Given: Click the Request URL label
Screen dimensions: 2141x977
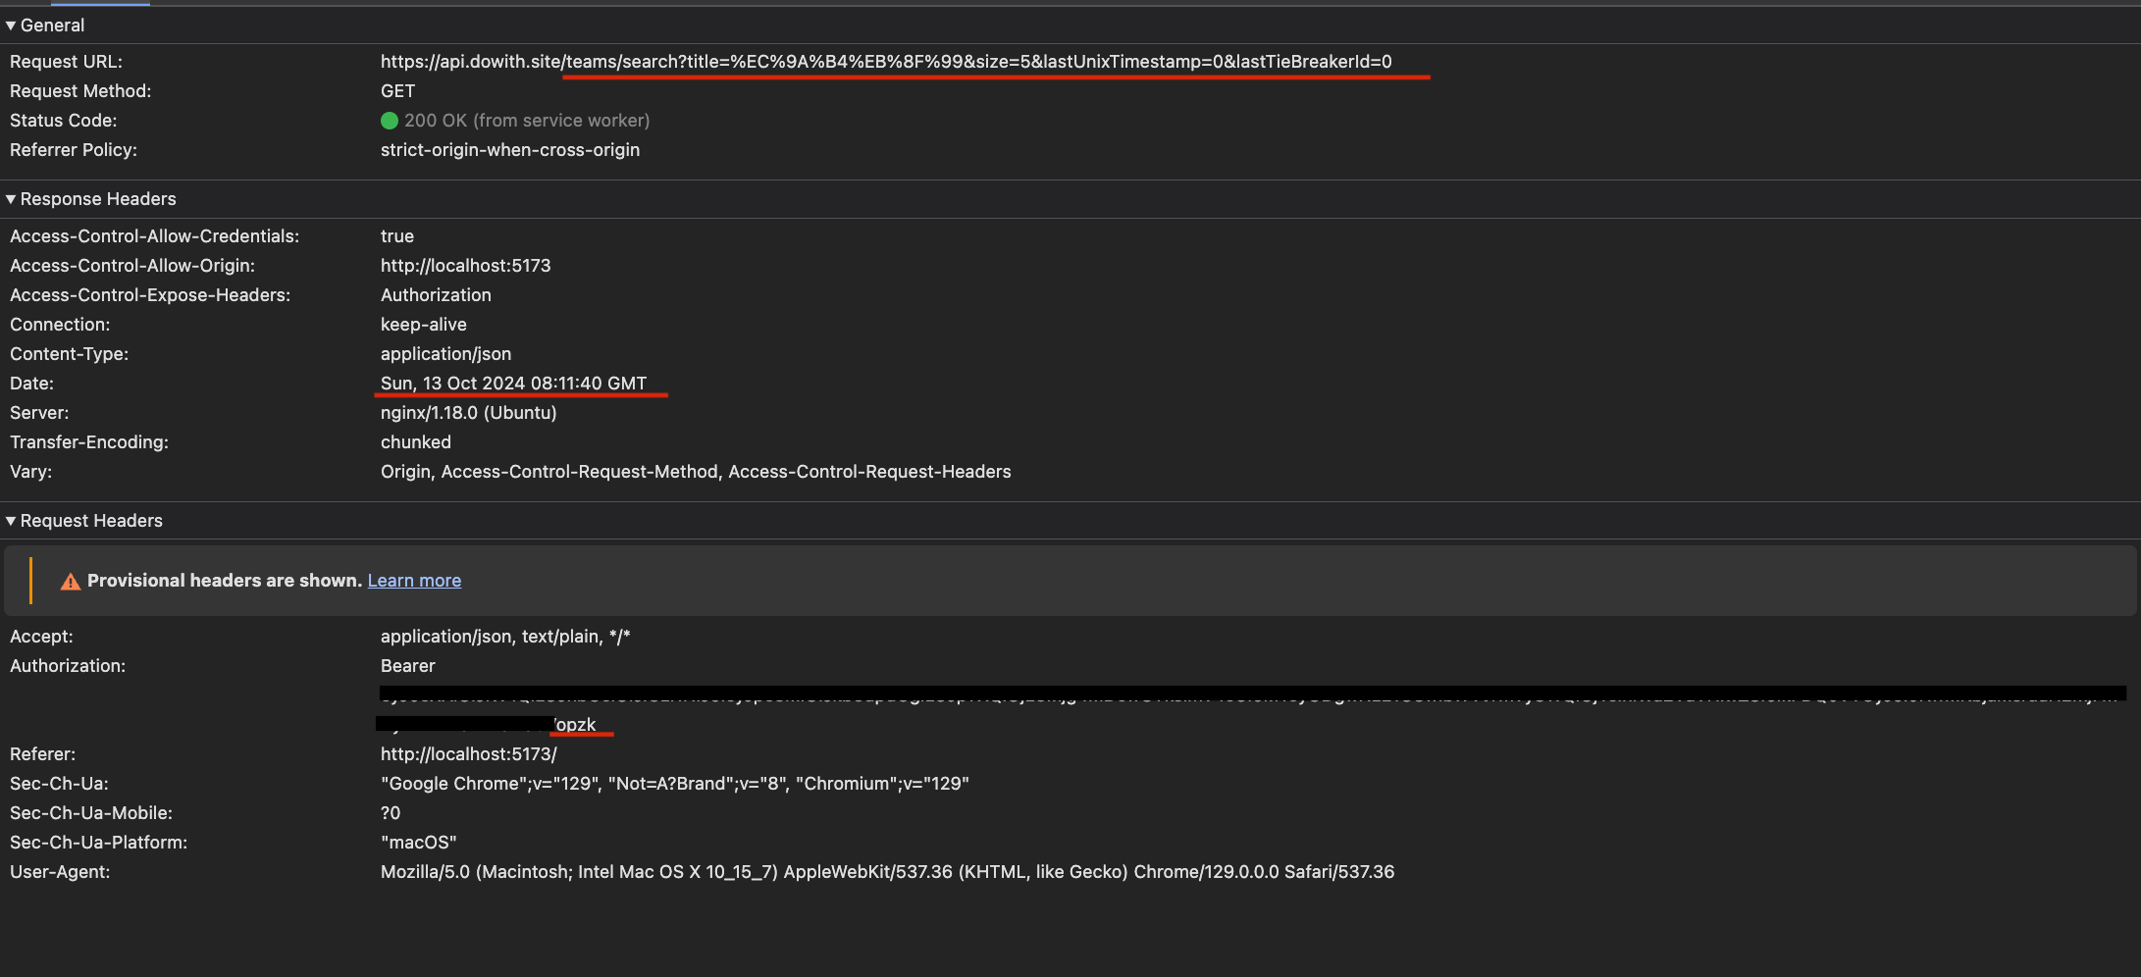Looking at the screenshot, I should pyautogui.click(x=66, y=62).
